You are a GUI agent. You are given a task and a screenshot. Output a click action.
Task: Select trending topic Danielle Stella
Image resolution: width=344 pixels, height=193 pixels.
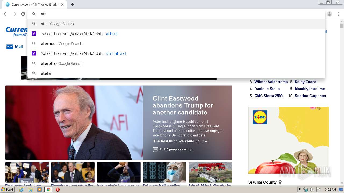(267, 89)
